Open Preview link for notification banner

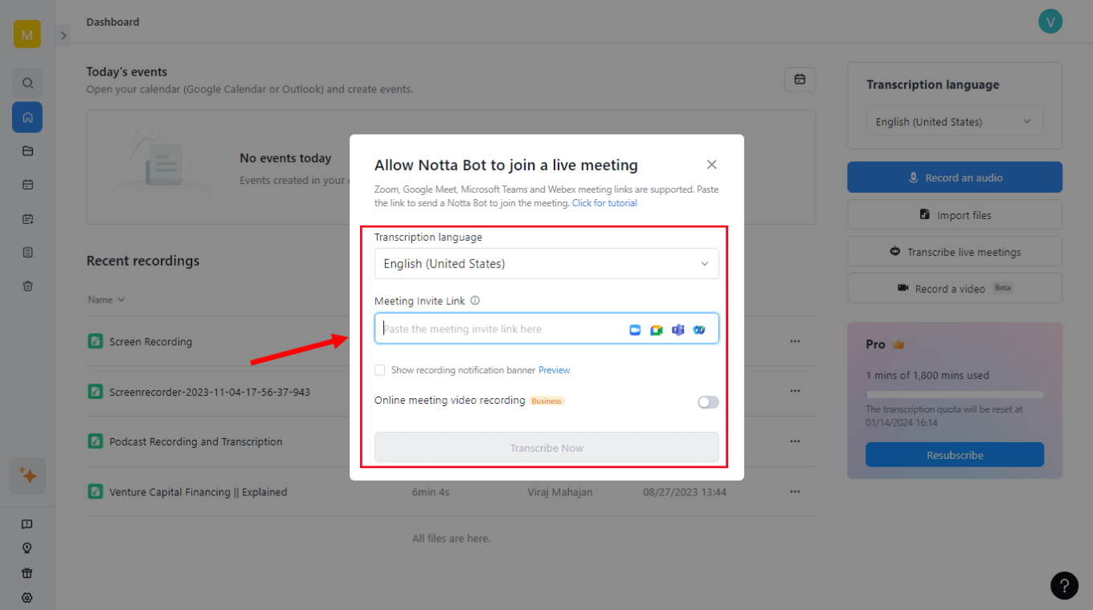[x=555, y=370]
